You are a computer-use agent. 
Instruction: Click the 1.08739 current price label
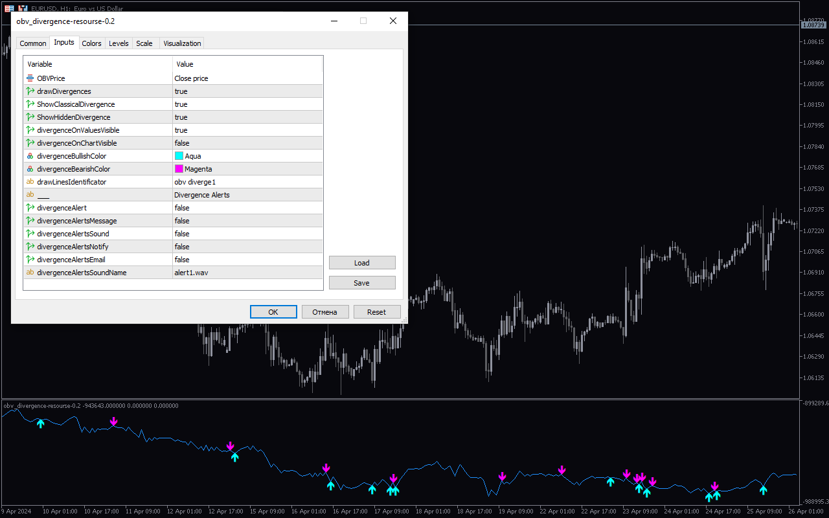(814, 25)
